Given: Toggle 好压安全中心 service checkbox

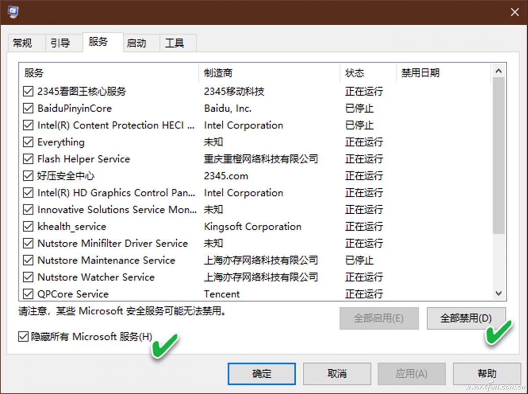Looking at the screenshot, I should click(28, 176).
